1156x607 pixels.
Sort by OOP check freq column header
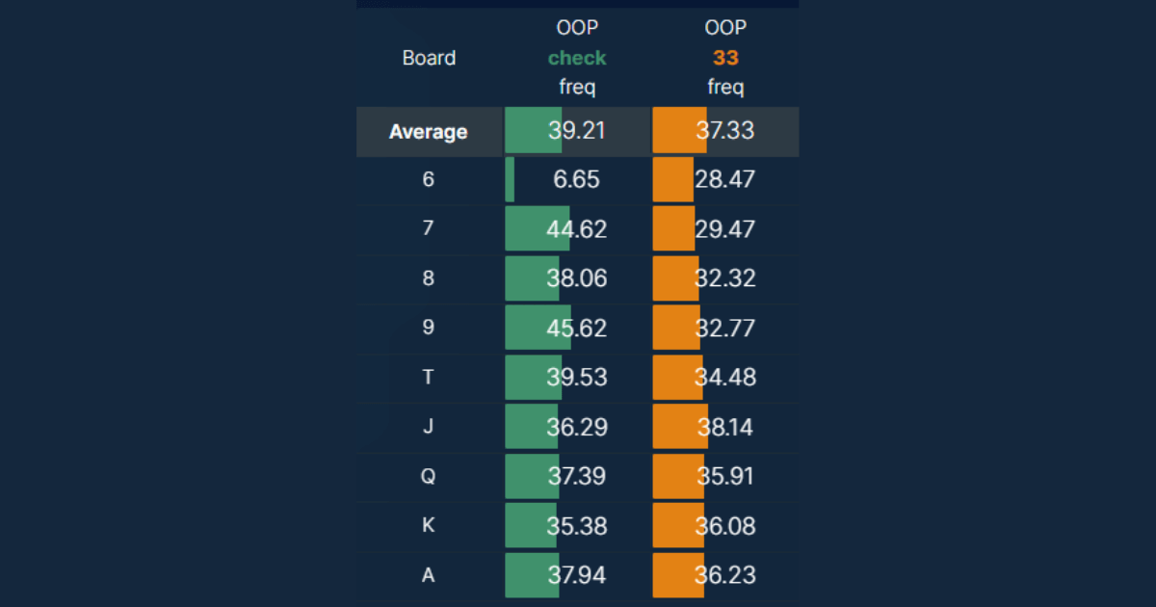pos(577,58)
